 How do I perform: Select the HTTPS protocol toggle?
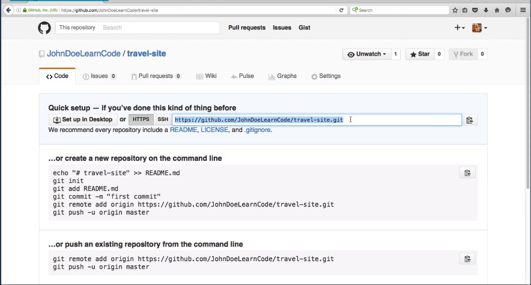click(x=141, y=119)
